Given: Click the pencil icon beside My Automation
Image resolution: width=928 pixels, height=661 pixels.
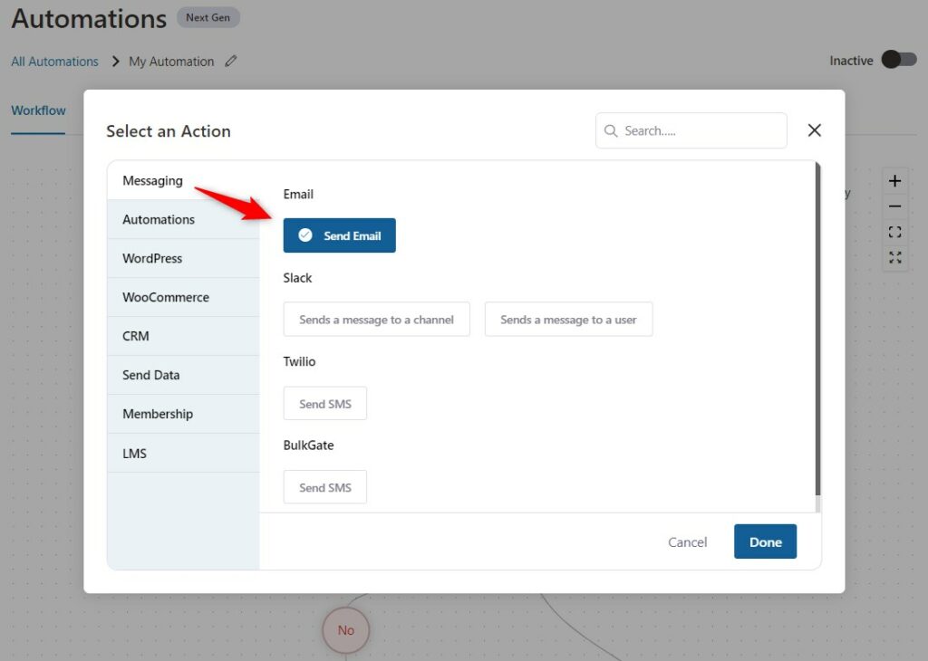Looking at the screenshot, I should (x=231, y=61).
